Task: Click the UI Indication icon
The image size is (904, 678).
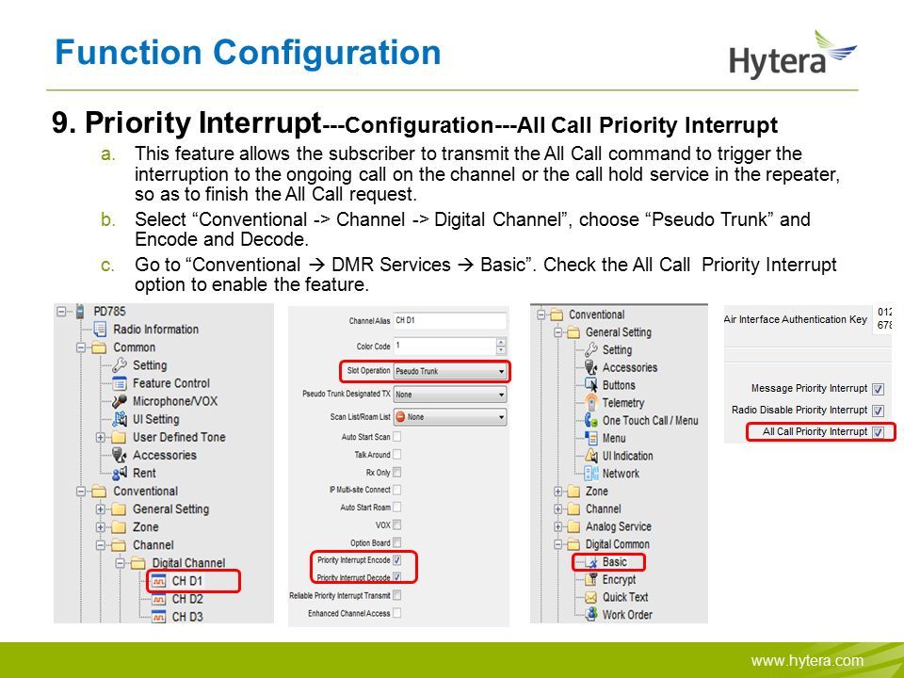Action: [x=591, y=456]
